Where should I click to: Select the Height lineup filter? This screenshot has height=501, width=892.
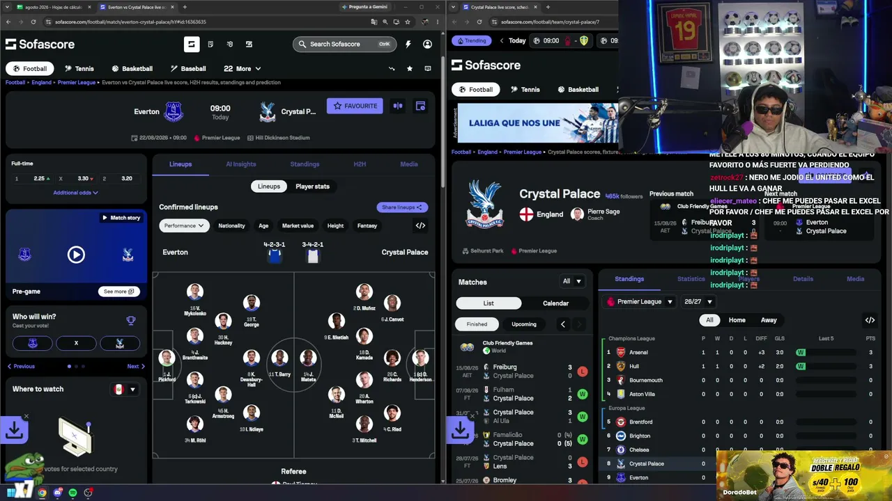click(x=335, y=225)
